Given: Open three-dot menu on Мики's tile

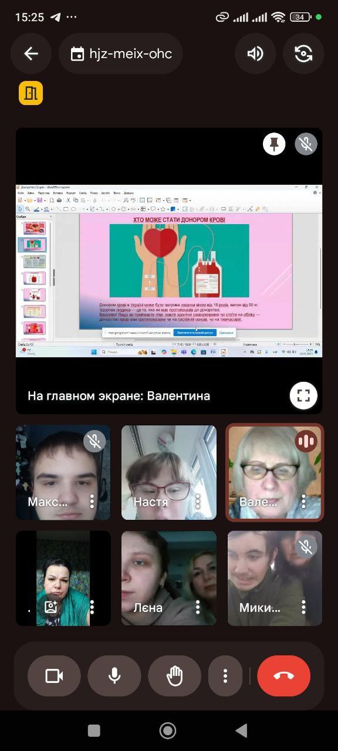Looking at the screenshot, I should click(303, 607).
